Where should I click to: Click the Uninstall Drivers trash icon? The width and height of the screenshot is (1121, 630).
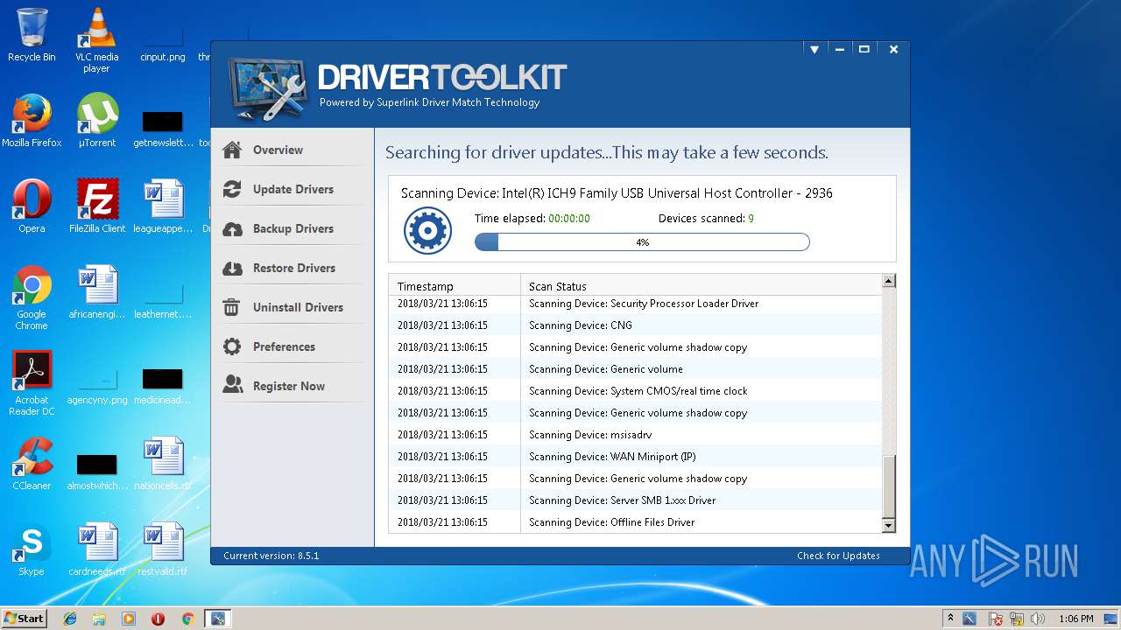coord(232,307)
